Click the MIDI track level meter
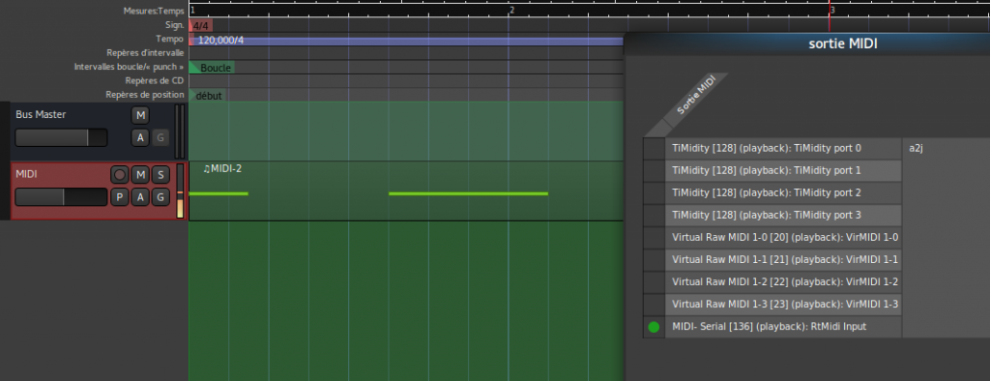Viewport: 990px width, 381px height. coord(180,191)
